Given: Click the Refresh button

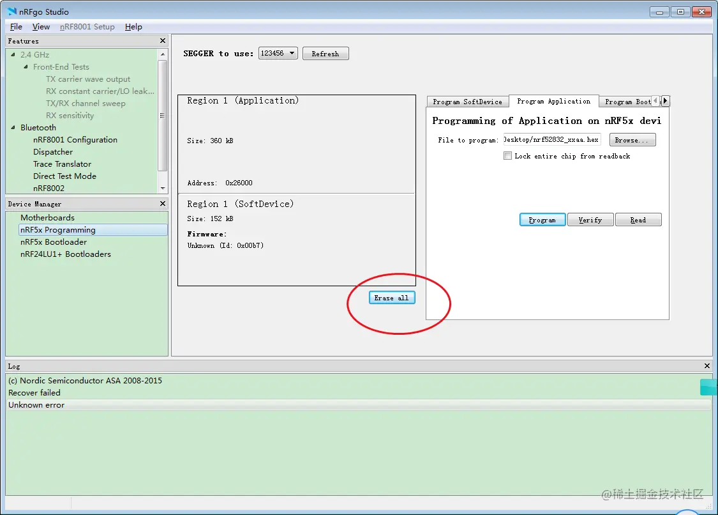Looking at the screenshot, I should tap(325, 54).
